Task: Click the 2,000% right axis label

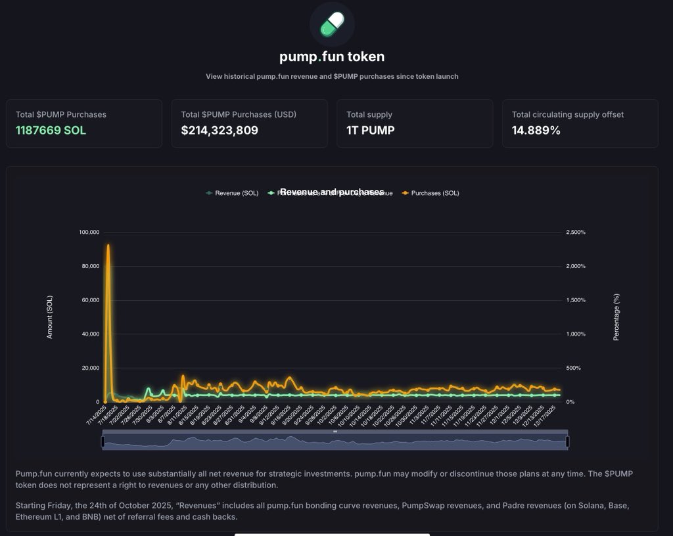Action: [576, 266]
